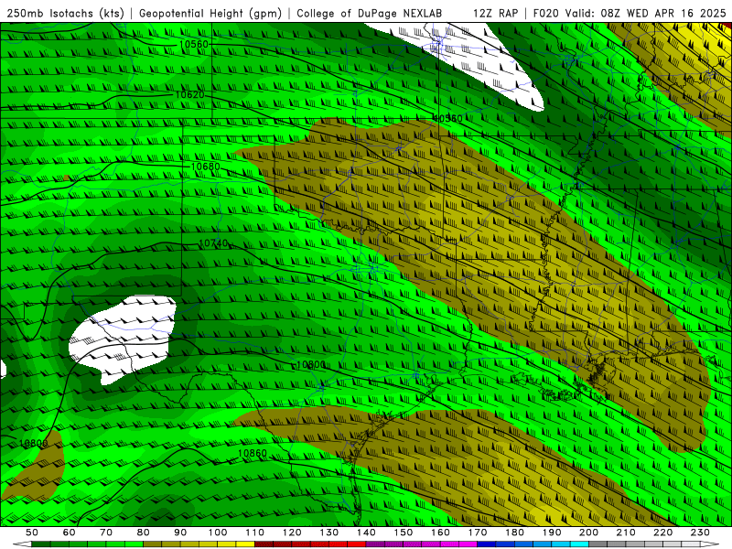The width and height of the screenshot is (732, 549).
Task: Click the 100 label on the color scale
Action: click(218, 533)
